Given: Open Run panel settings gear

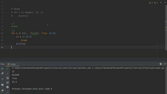Looking at the screenshot, I should pos(161,64).
